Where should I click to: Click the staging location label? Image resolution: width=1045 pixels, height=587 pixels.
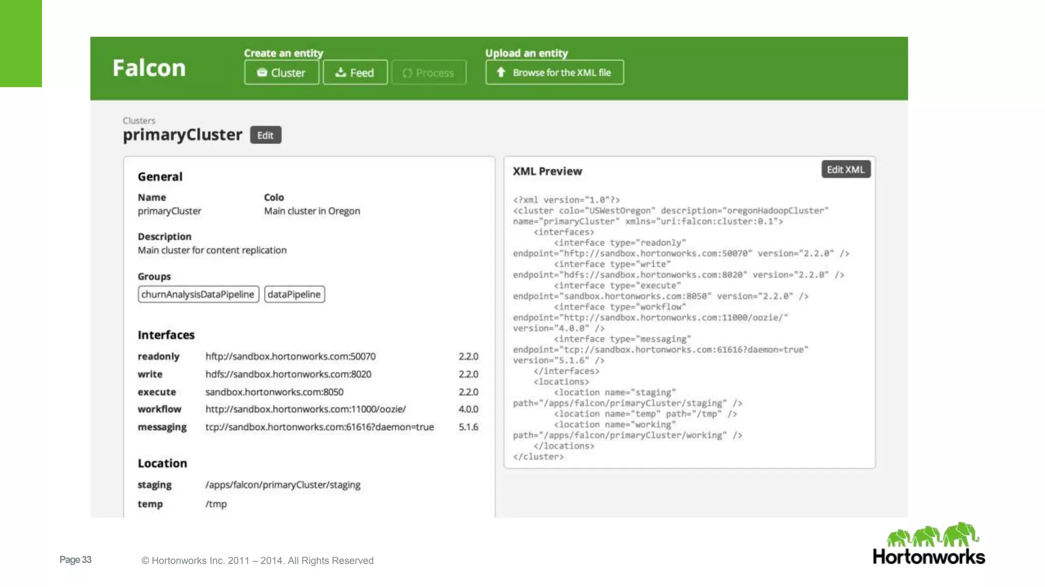click(x=154, y=485)
